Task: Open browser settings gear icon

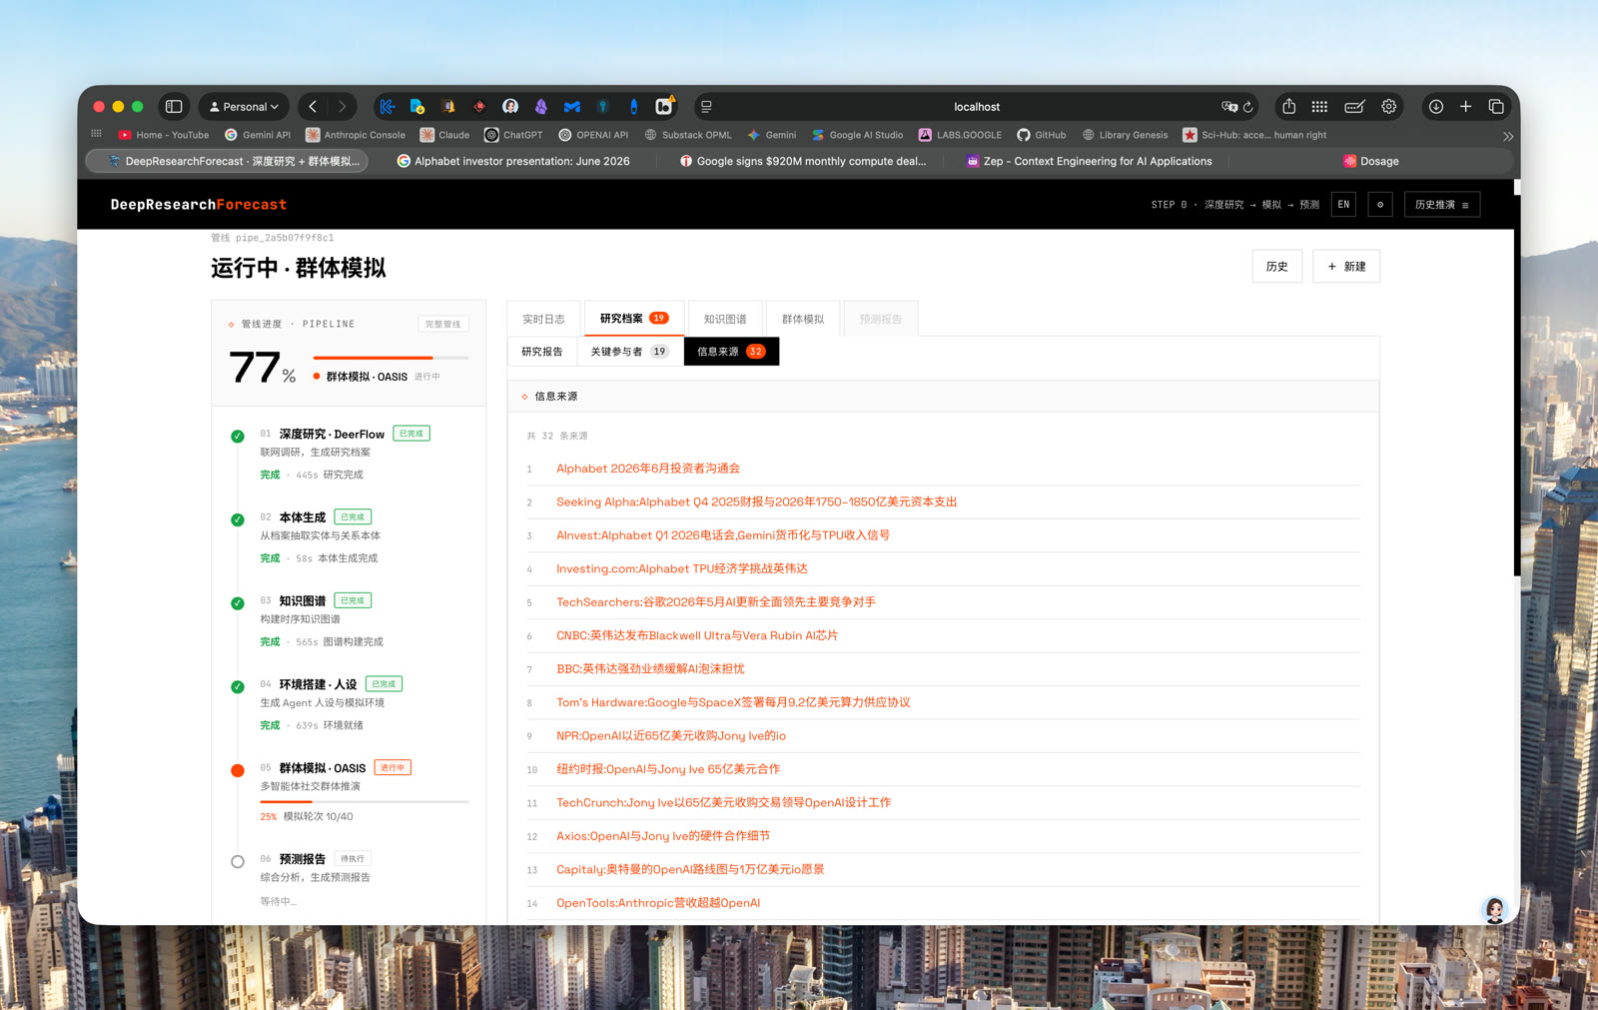Action: (x=1389, y=106)
